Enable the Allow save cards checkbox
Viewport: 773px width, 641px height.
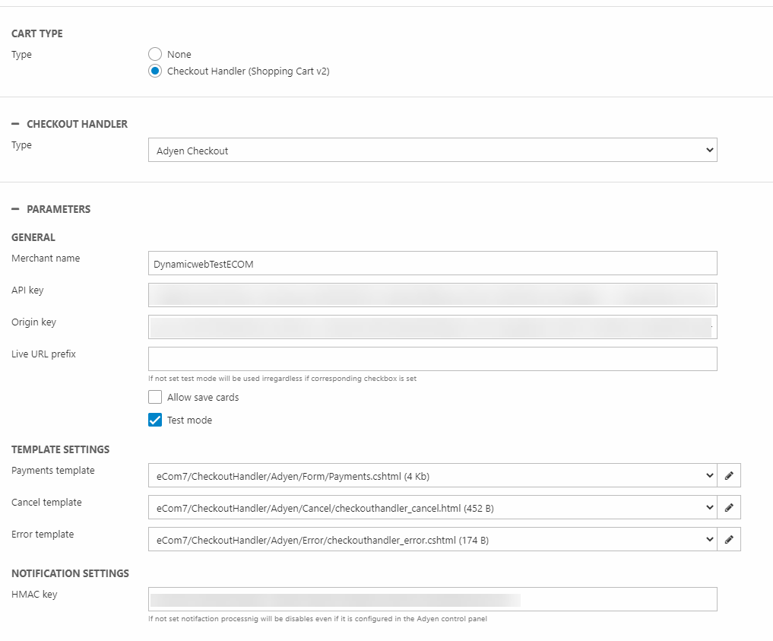tap(155, 397)
